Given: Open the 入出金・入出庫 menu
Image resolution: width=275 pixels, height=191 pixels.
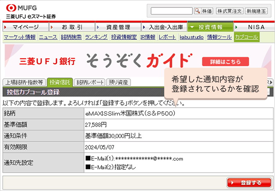Looking at the screenshot, I should tap(164, 27).
